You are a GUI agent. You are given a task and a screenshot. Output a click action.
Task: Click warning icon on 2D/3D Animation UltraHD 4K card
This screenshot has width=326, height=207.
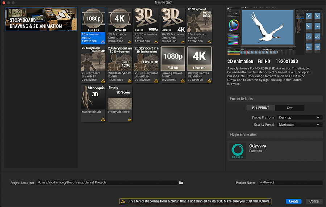pyautogui.click(x=183, y=42)
